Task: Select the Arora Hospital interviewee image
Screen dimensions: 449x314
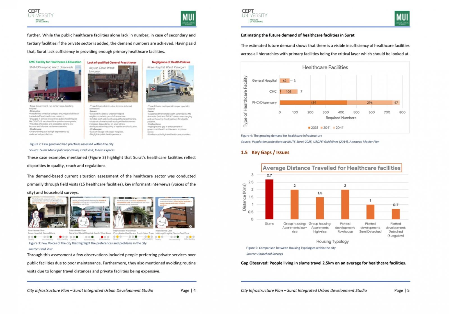Action: (x=48, y=212)
